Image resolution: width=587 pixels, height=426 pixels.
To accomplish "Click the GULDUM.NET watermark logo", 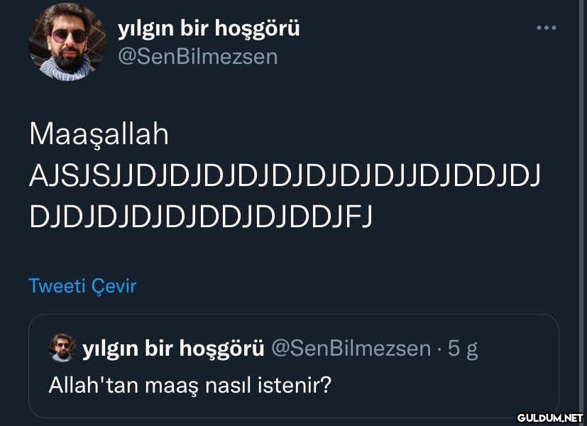I will pyautogui.click(x=549, y=417).
